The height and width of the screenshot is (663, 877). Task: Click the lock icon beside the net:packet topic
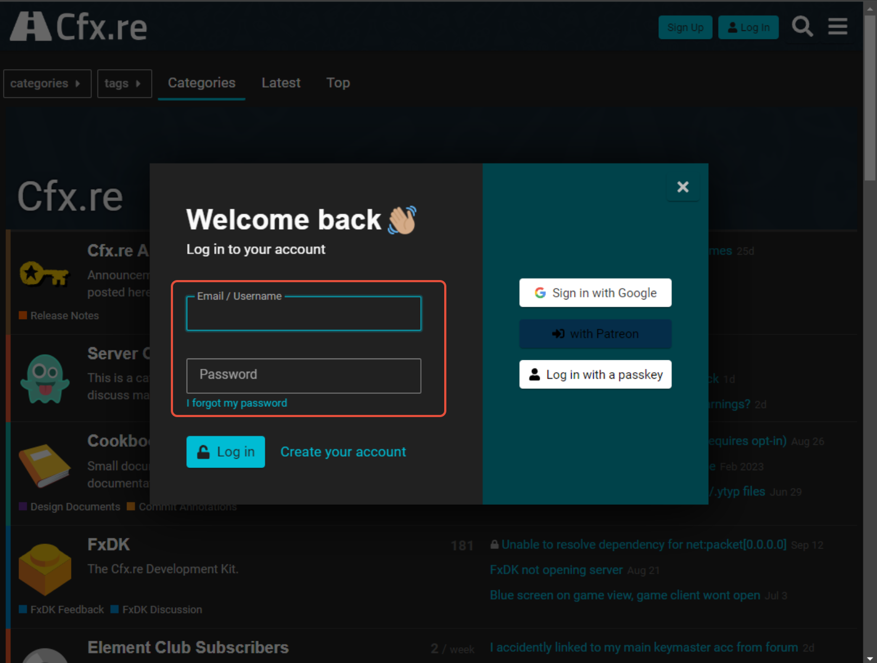495,544
